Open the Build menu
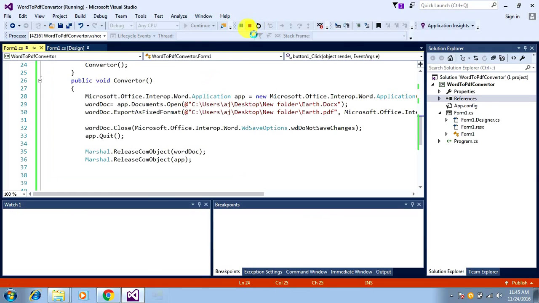 (x=80, y=16)
